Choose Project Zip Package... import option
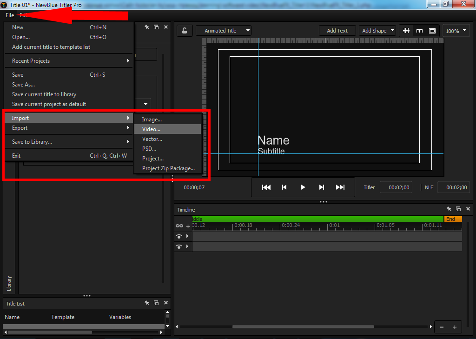 coord(168,168)
